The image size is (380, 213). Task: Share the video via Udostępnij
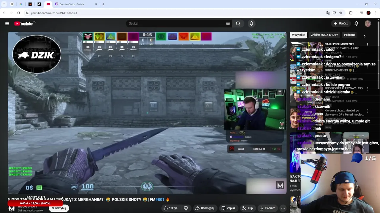pyautogui.click(x=205, y=208)
